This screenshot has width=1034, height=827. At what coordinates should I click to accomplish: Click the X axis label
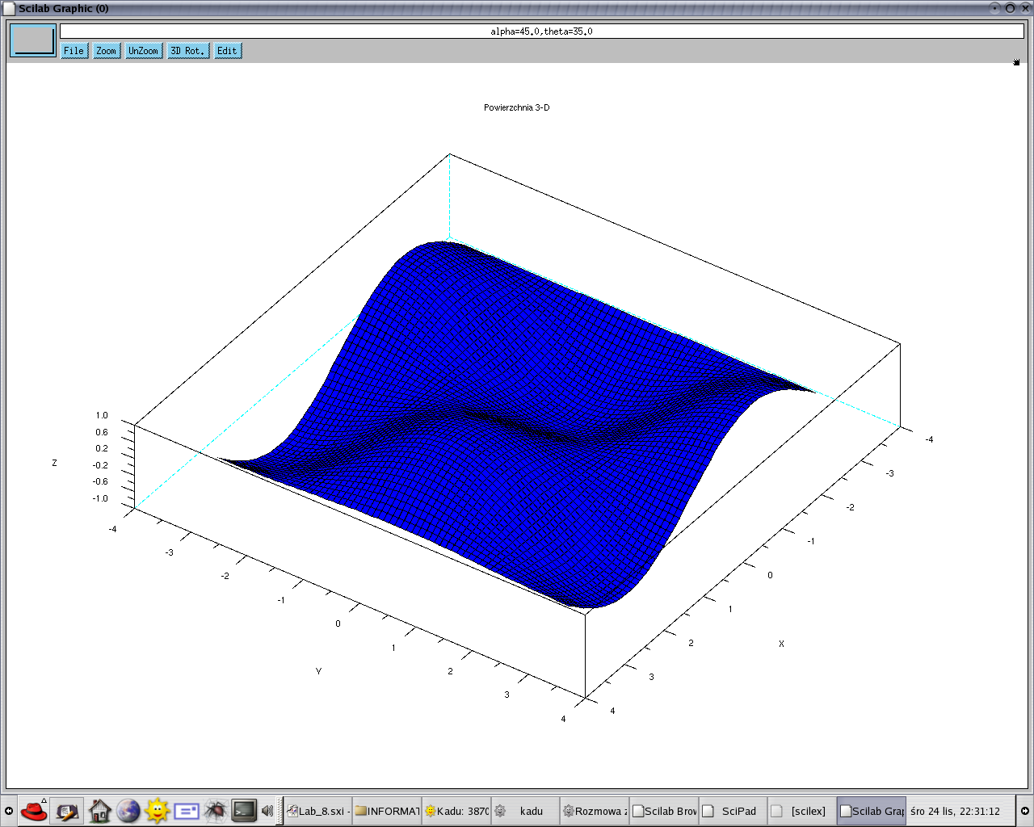781,644
